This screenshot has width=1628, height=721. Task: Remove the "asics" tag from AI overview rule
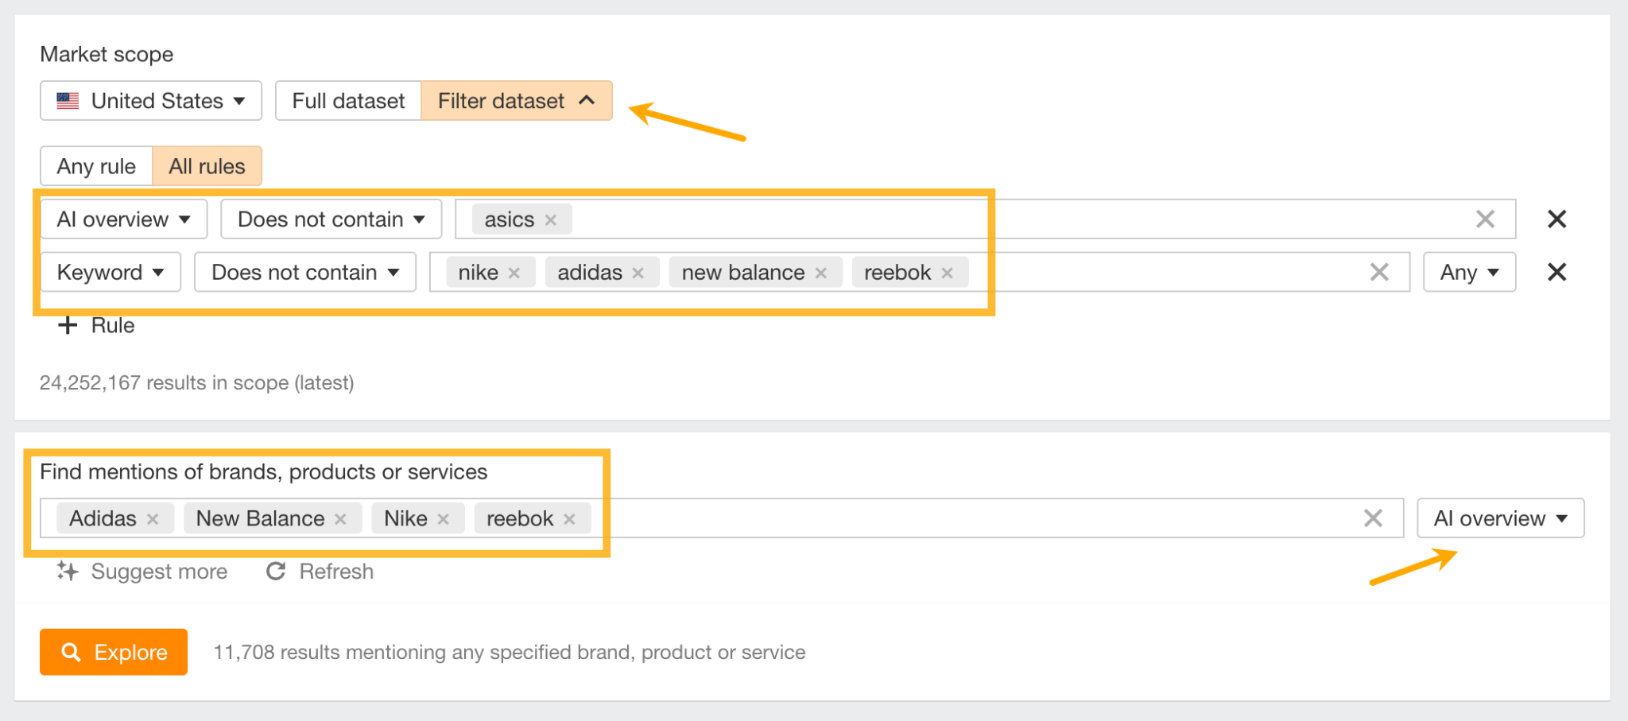click(550, 219)
